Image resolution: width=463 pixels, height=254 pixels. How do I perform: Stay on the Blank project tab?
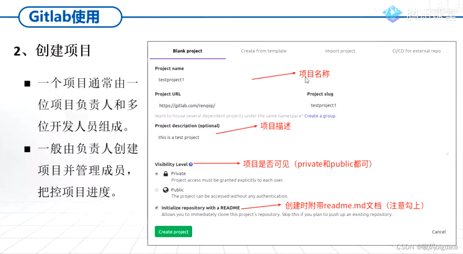[187, 51]
